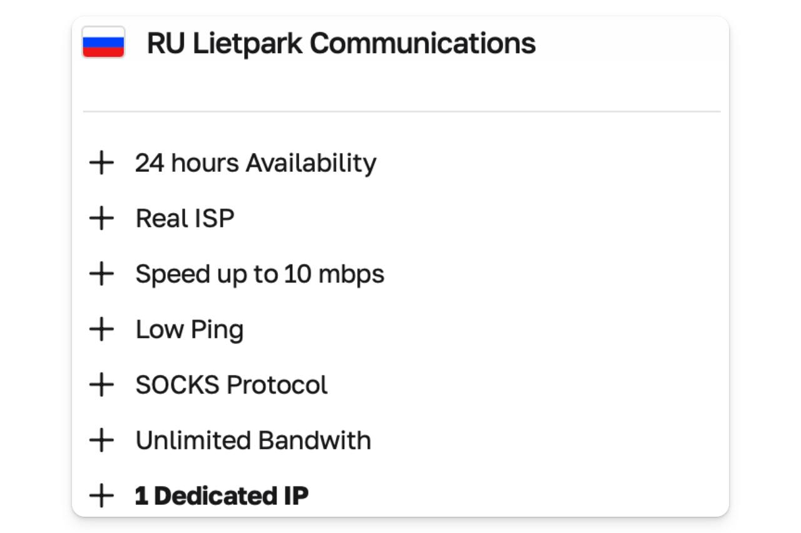Image resolution: width=801 pixels, height=533 pixels.
Task: Click the horizontal divider line under the title
Action: (x=400, y=112)
